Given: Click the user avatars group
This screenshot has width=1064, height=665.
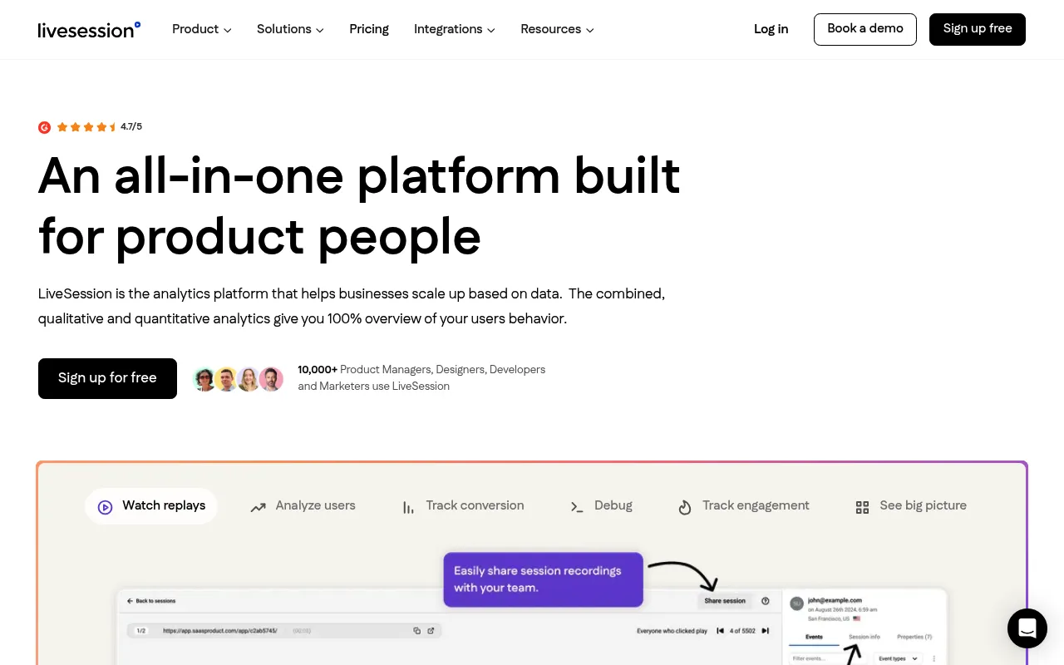Looking at the screenshot, I should (239, 379).
